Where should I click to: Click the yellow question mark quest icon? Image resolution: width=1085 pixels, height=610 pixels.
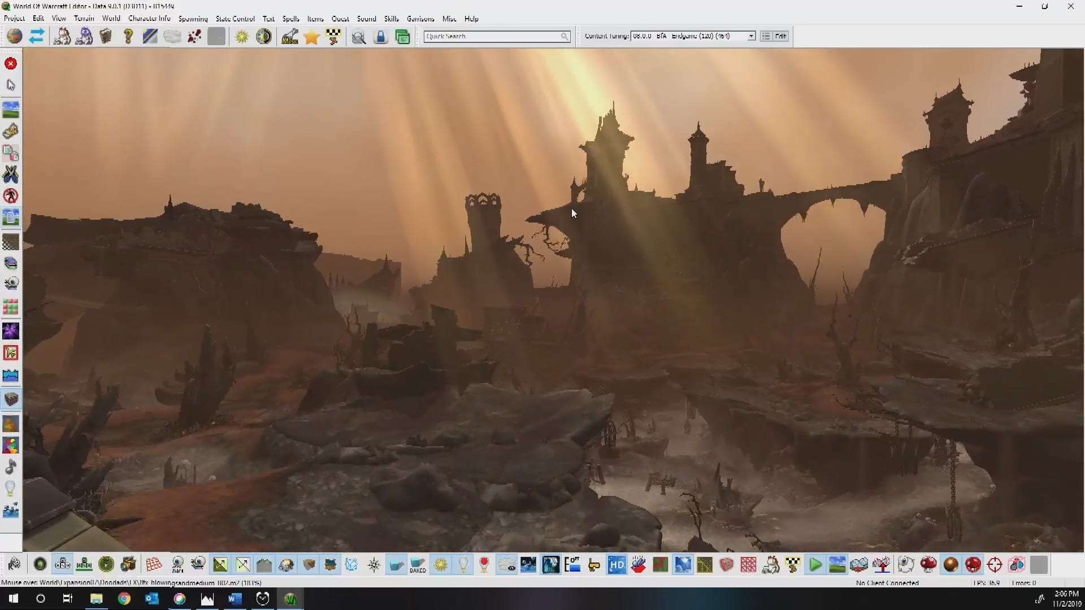[128, 37]
